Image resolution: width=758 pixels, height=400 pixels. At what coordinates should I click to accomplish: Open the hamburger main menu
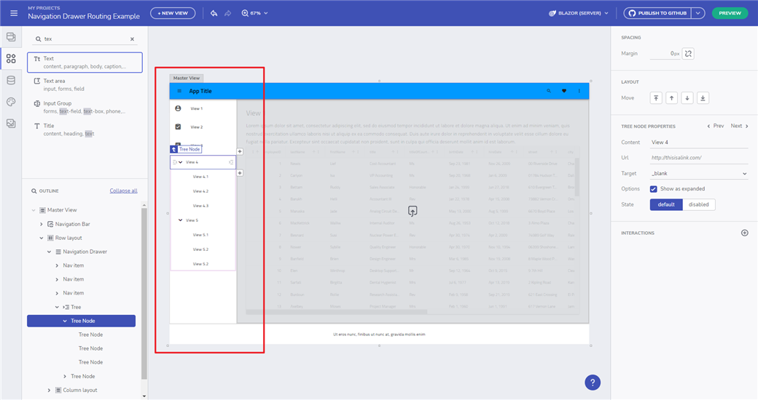[13, 13]
